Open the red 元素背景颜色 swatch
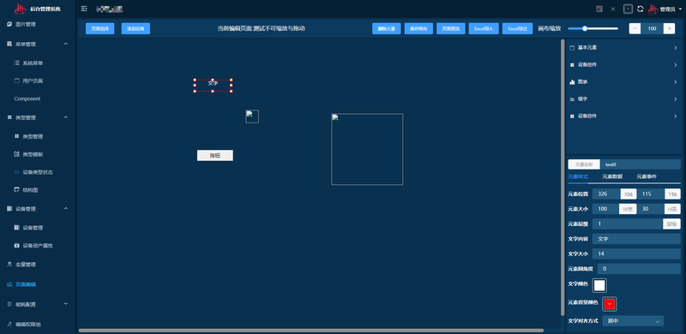 click(x=610, y=304)
